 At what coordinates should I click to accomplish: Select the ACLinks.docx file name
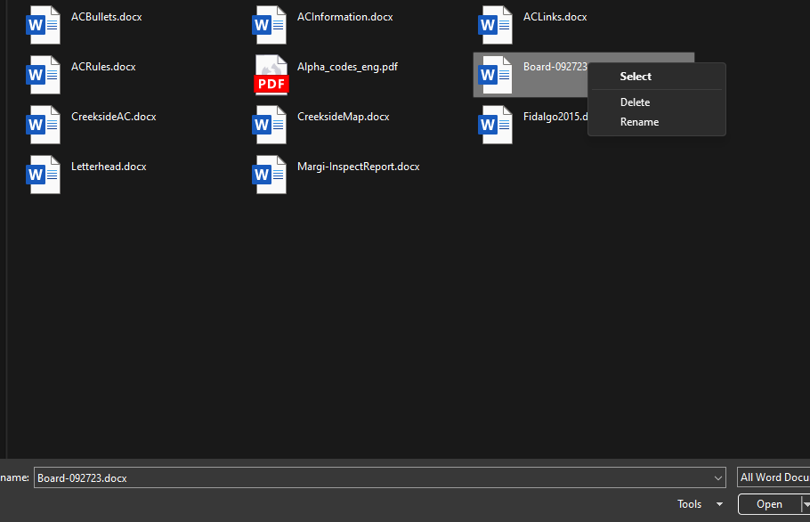pyautogui.click(x=555, y=17)
